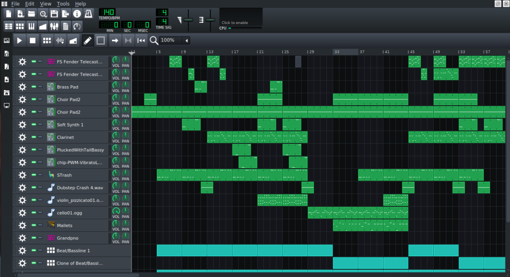Open the Mixer icon
This screenshot has height=277, width=510.
(54, 26)
